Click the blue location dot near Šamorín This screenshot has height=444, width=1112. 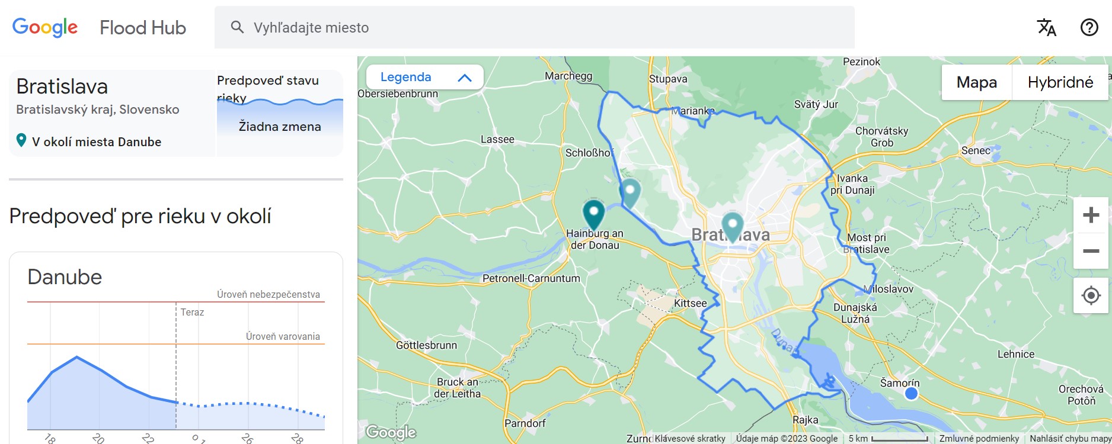[912, 393]
